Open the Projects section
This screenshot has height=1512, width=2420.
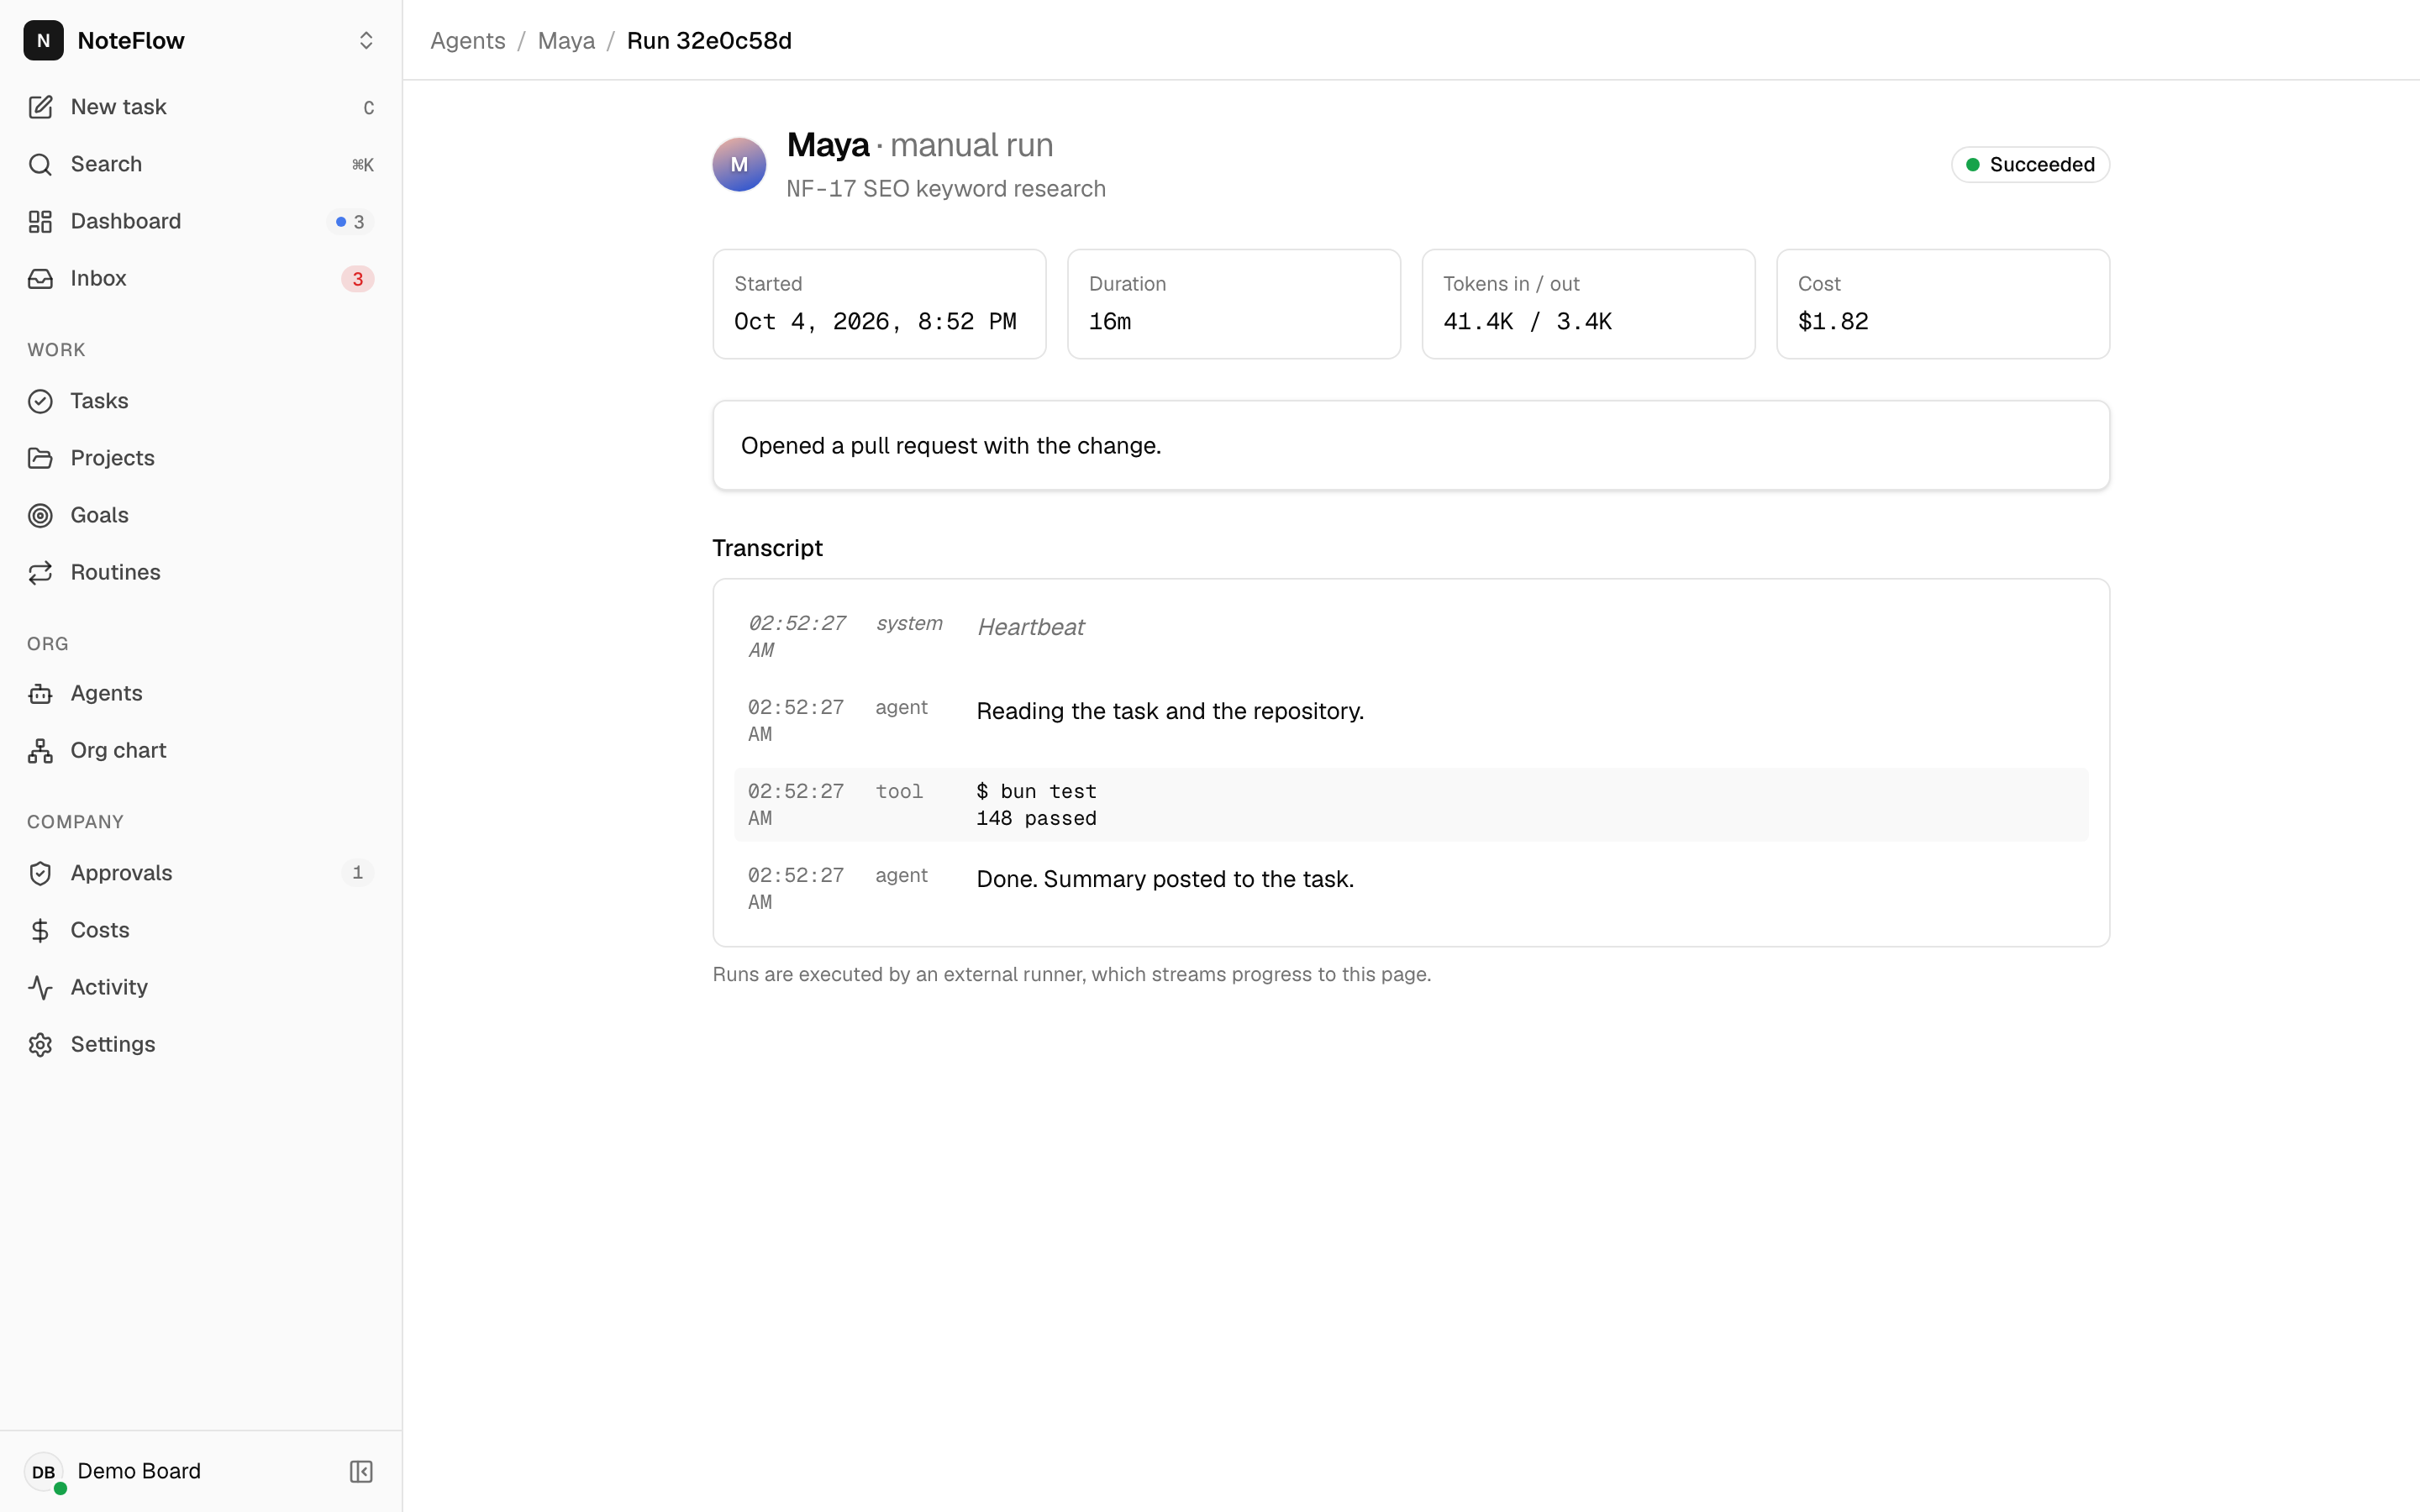coord(201,458)
